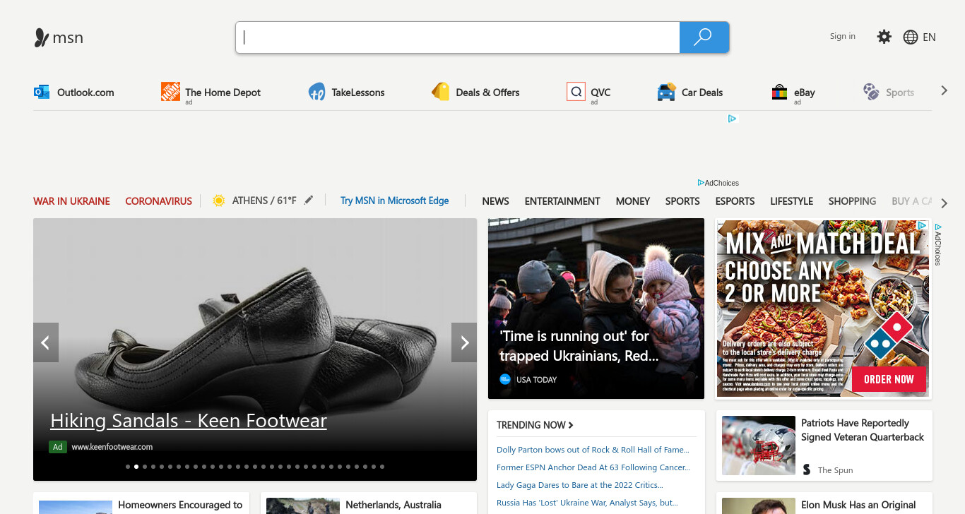
Task: Click the TakeLessons blue icon
Action: pos(316,92)
